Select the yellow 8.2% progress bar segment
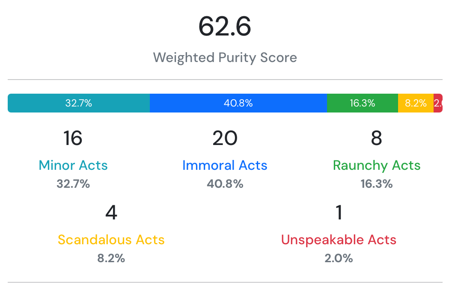The width and height of the screenshot is (452, 293). [x=416, y=103]
